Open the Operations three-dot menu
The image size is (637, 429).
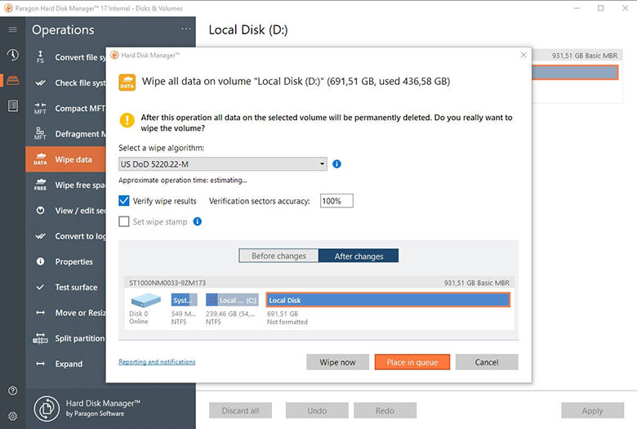(x=186, y=29)
